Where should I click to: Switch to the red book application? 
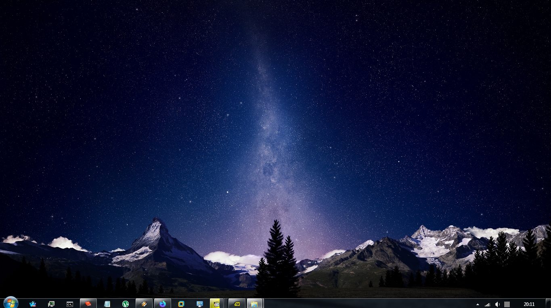pyautogui.click(x=88, y=304)
